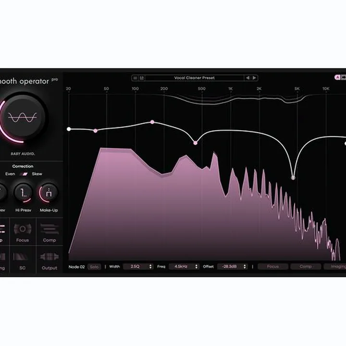This screenshot has width=346, height=346.
Task: Toggle Solo for Node 02
Action: [94, 267]
